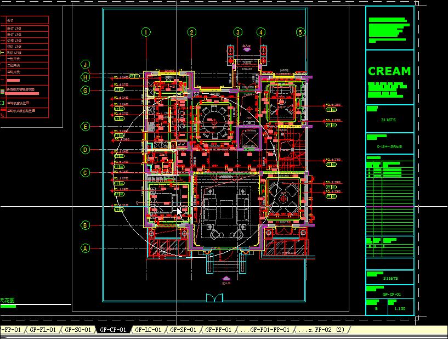Open the GF-S0-01 layout tab
The width and height of the screenshot is (448, 339).
pyautogui.click(x=78, y=330)
